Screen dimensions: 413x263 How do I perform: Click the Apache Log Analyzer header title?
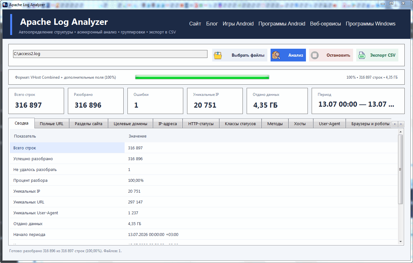tap(64, 22)
